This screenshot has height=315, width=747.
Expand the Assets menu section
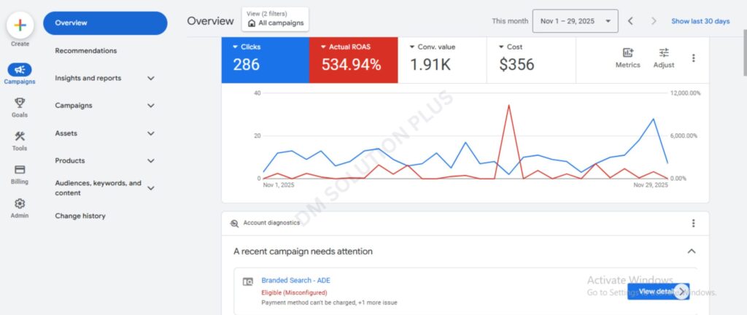click(151, 133)
